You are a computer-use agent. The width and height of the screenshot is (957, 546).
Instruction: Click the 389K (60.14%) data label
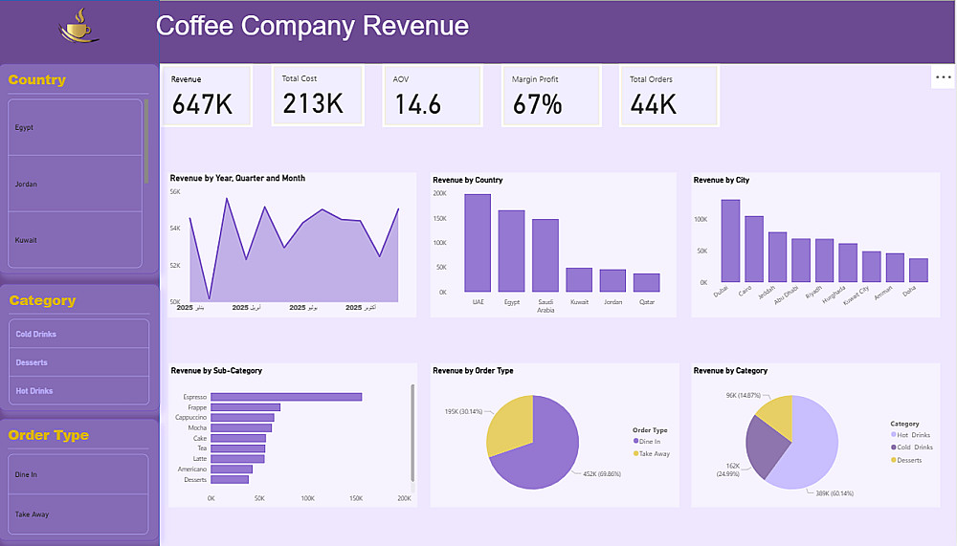tap(835, 492)
